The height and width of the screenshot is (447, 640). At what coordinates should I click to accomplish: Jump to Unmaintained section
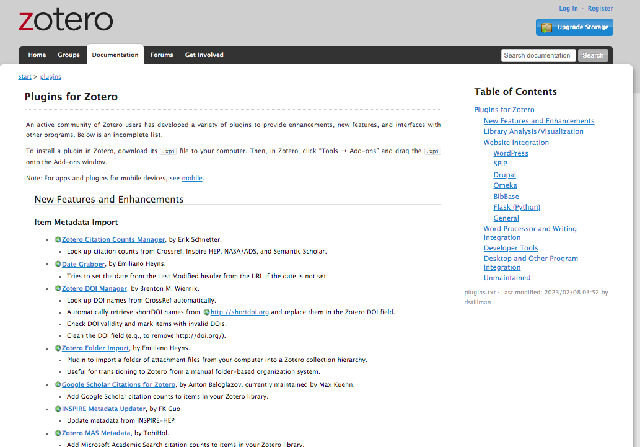507,278
